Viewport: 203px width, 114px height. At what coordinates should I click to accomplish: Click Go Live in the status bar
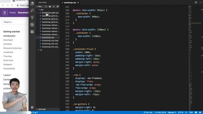[148, 112]
